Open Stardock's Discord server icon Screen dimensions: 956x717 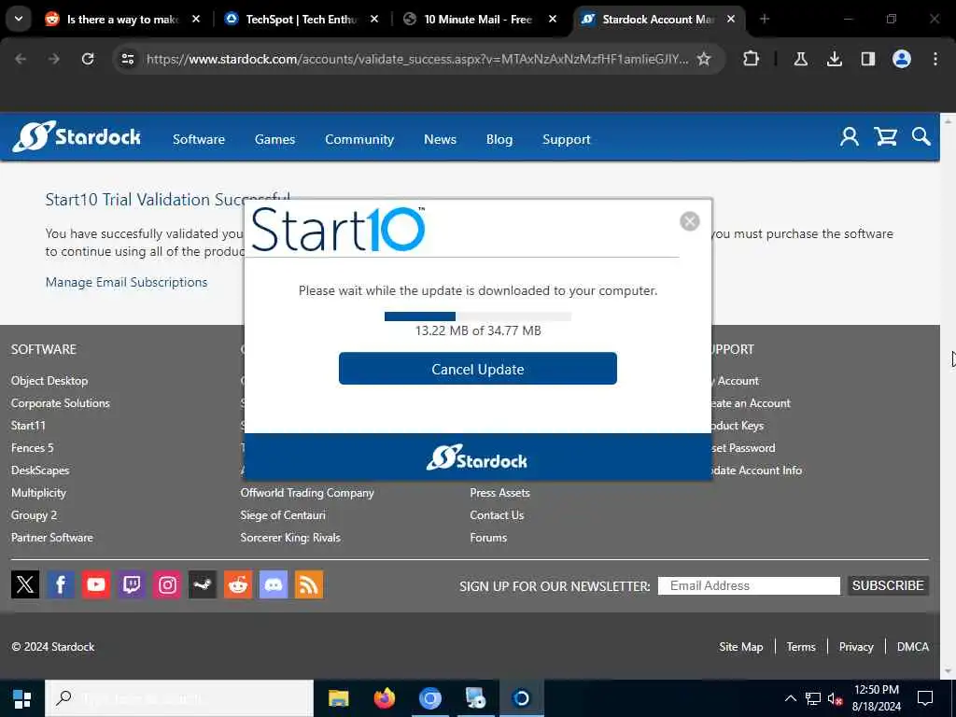coord(274,584)
